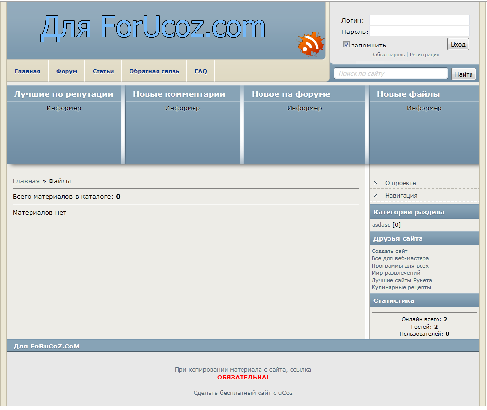Open the Главная menu item
The image size is (487, 410).
(27, 71)
